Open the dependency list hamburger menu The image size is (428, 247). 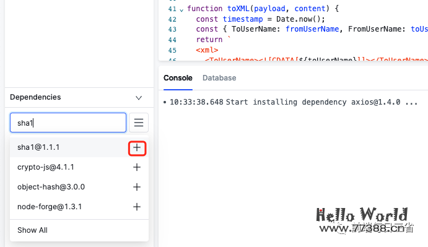(x=139, y=123)
